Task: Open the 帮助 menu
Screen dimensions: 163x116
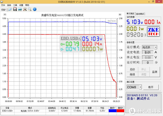Action: (x=27, y=5)
